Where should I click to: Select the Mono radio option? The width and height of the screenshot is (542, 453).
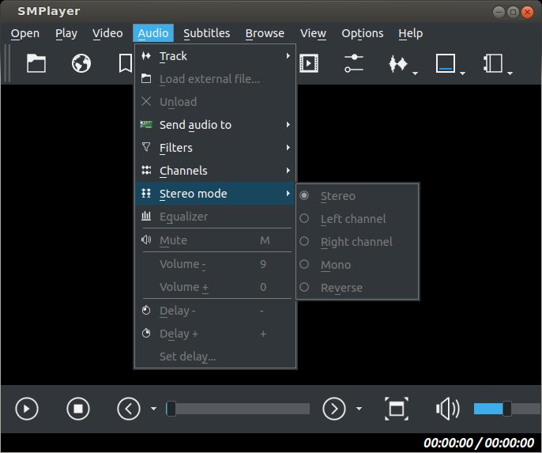coord(335,265)
